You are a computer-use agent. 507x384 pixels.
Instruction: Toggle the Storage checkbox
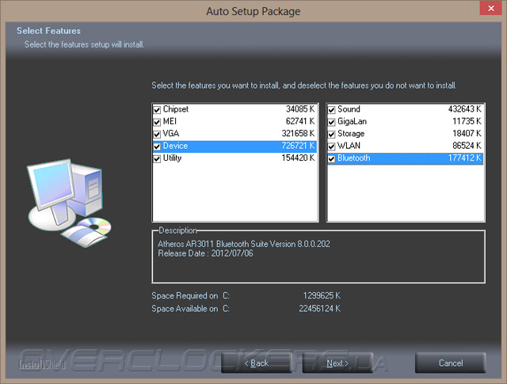coord(331,135)
